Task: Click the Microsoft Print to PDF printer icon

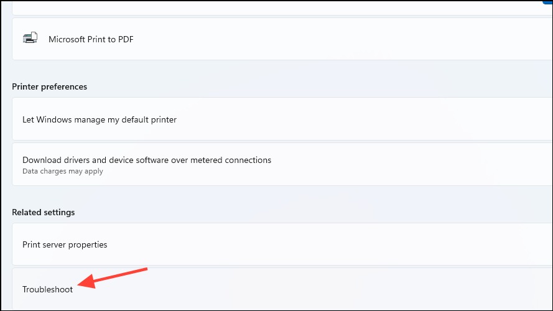Action: pos(30,38)
